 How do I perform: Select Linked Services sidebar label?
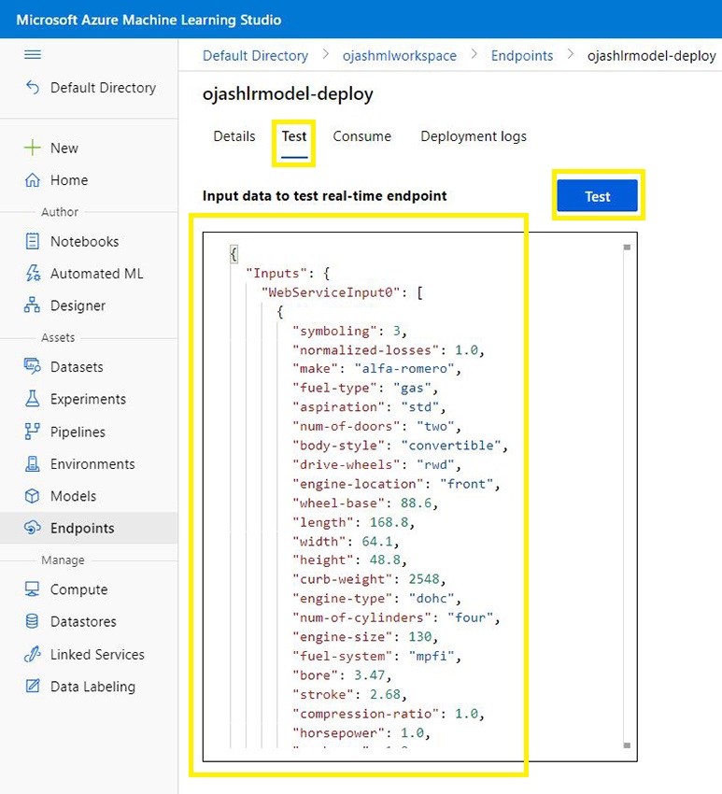(97, 654)
